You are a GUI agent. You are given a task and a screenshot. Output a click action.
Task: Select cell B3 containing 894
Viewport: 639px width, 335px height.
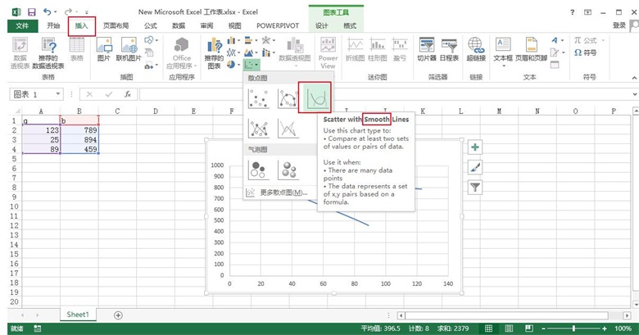[x=79, y=140]
